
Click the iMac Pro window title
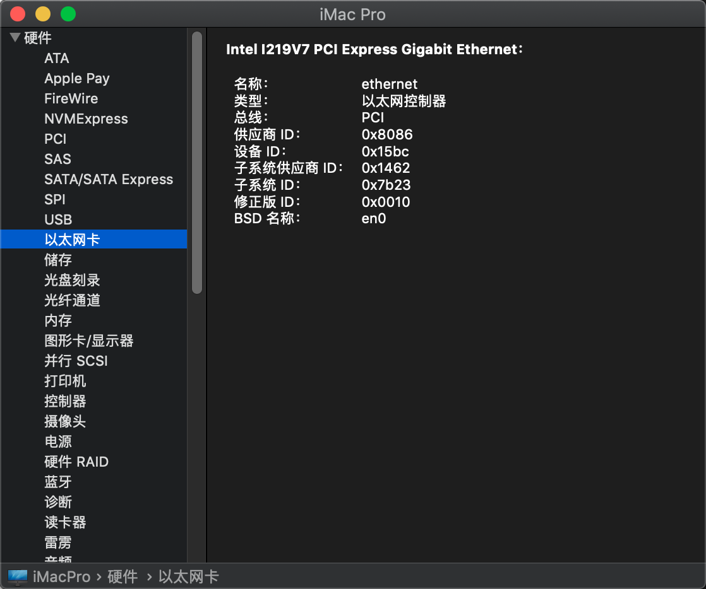[x=352, y=15]
